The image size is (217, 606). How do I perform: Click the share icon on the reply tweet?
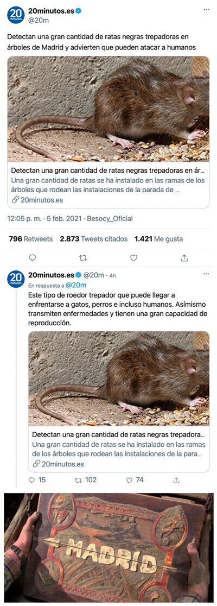(176, 480)
